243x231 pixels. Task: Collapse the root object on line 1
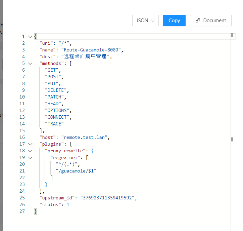tap(30, 36)
